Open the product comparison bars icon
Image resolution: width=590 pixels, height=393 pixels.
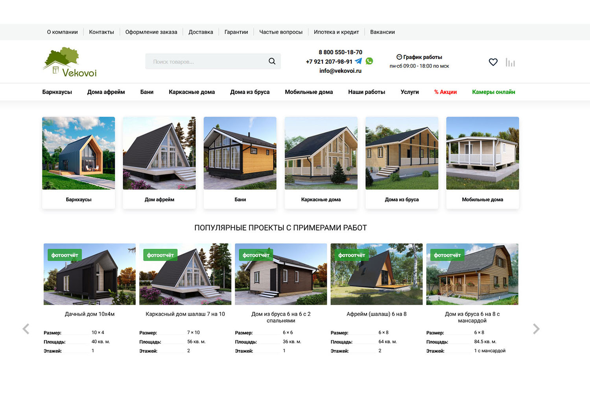click(510, 63)
